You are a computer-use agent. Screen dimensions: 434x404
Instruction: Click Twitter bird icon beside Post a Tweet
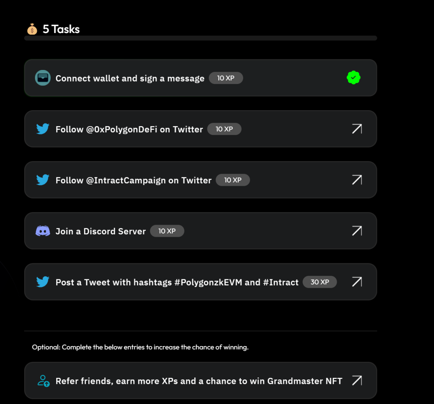click(x=43, y=282)
